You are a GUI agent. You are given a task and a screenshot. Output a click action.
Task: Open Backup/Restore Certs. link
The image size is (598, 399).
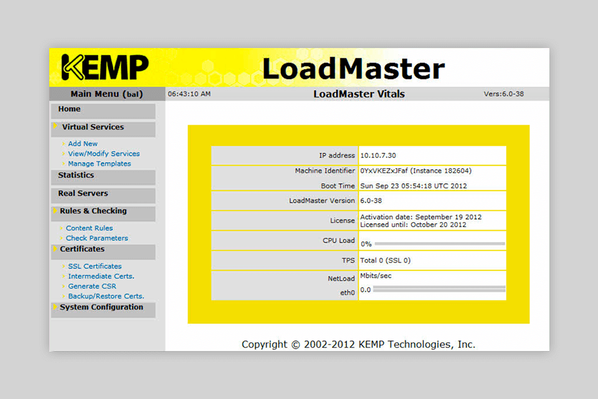point(106,296)
